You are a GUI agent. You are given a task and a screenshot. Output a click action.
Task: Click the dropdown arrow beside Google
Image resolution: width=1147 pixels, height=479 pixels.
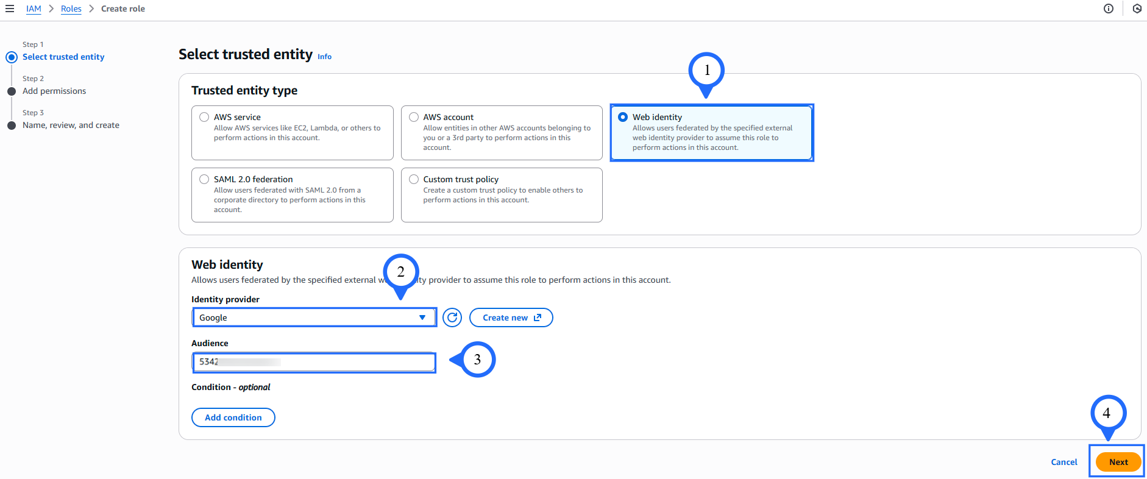[422, 318]
